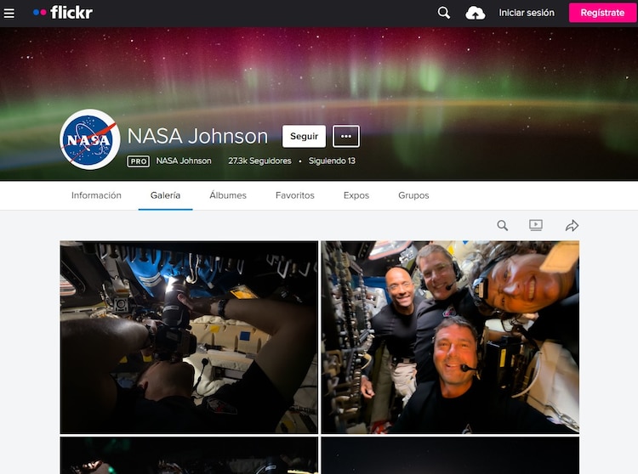The image size is (638, 474).
Task: Click the share arrow icon
Action: click(x=572, y=225)
